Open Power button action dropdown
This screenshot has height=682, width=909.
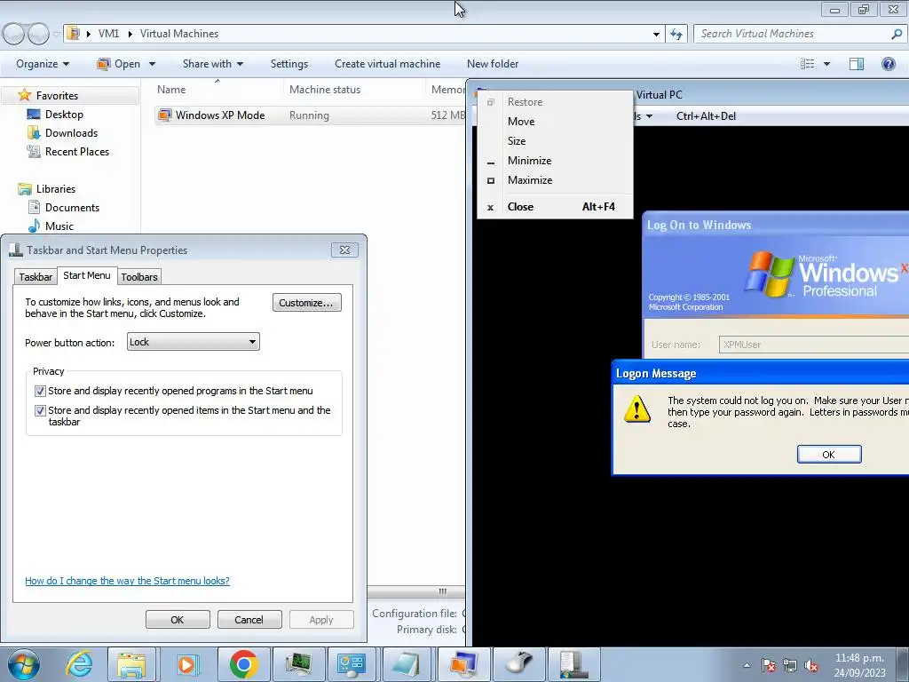(x=193, y=342)
